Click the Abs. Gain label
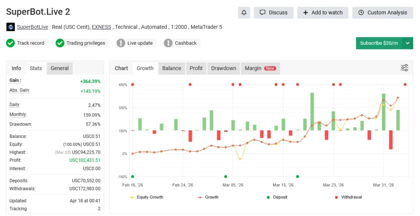 pos(20,90)
